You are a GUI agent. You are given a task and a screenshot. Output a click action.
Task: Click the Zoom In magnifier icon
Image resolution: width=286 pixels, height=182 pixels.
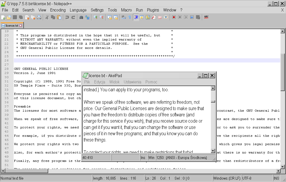pyautogui.click(x=96, y=17)
